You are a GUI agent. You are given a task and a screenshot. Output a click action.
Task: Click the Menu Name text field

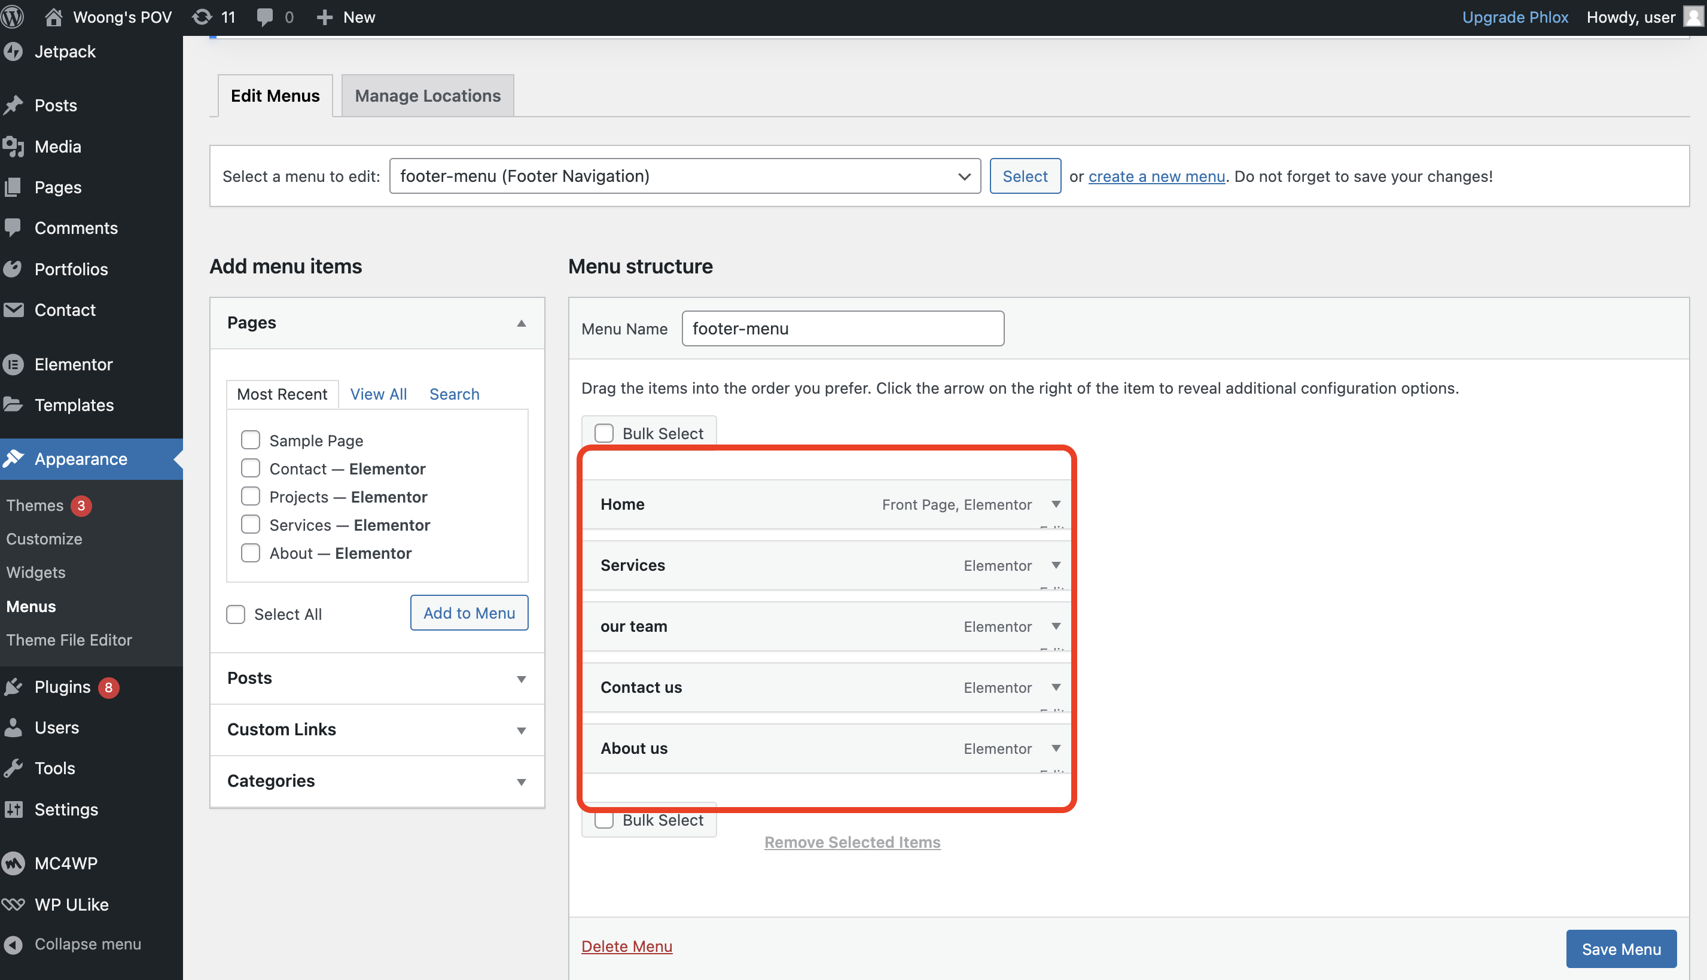[x=842, y=328]
